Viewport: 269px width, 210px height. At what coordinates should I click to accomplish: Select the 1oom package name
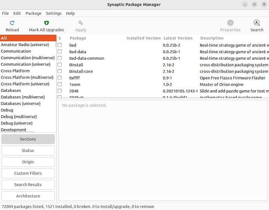click(x=75, y=84)
